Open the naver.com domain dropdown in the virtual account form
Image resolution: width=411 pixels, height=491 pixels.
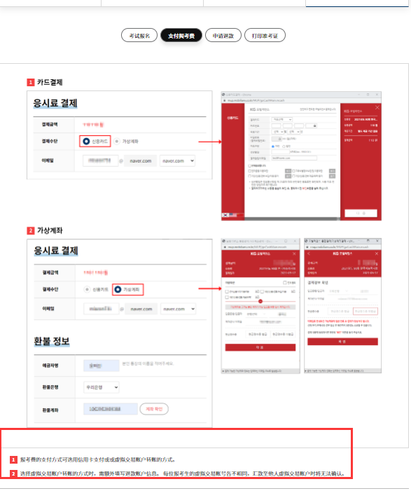pos(178,309)
